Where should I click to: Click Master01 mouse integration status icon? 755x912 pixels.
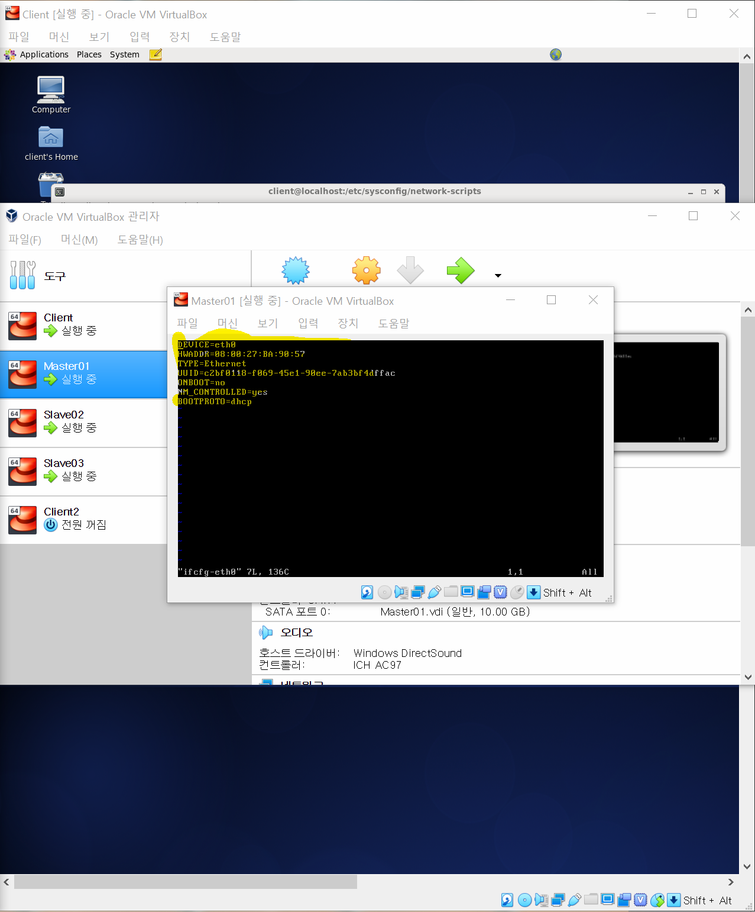pos(517,592)
